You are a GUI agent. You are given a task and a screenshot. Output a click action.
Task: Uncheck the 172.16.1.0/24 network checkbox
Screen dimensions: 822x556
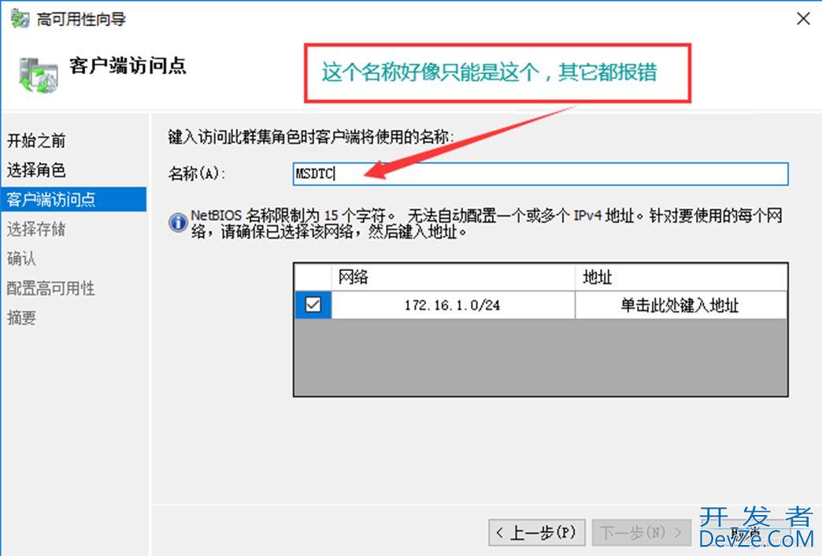point(313,305)
